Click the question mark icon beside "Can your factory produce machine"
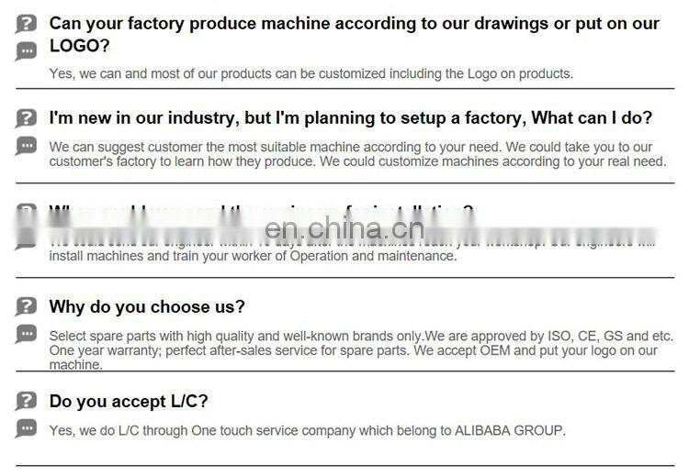Screen dimensions: 689x476 click(x=27, y=25)
